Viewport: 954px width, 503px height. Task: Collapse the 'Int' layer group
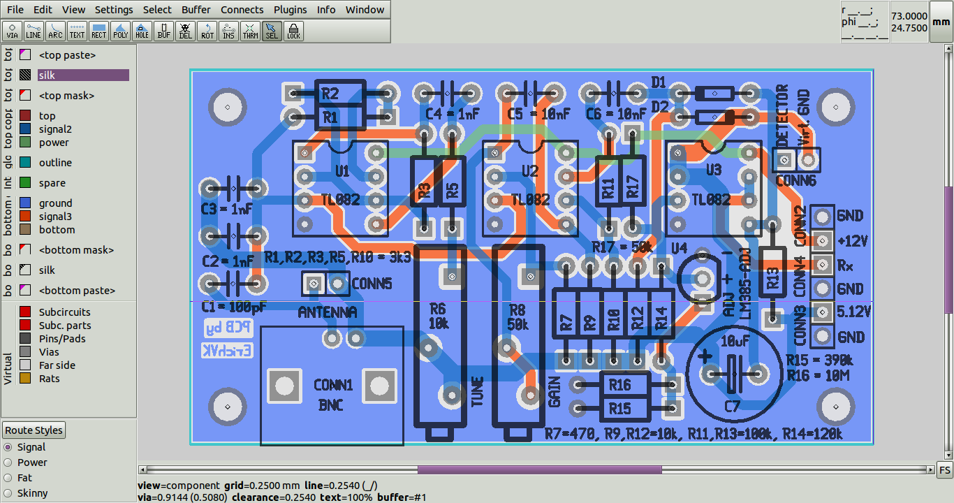pos(8,183)
